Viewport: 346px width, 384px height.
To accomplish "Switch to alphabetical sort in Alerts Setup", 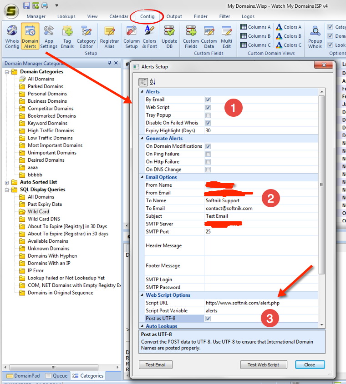I will pyautogui.click(x=153, y=82).
